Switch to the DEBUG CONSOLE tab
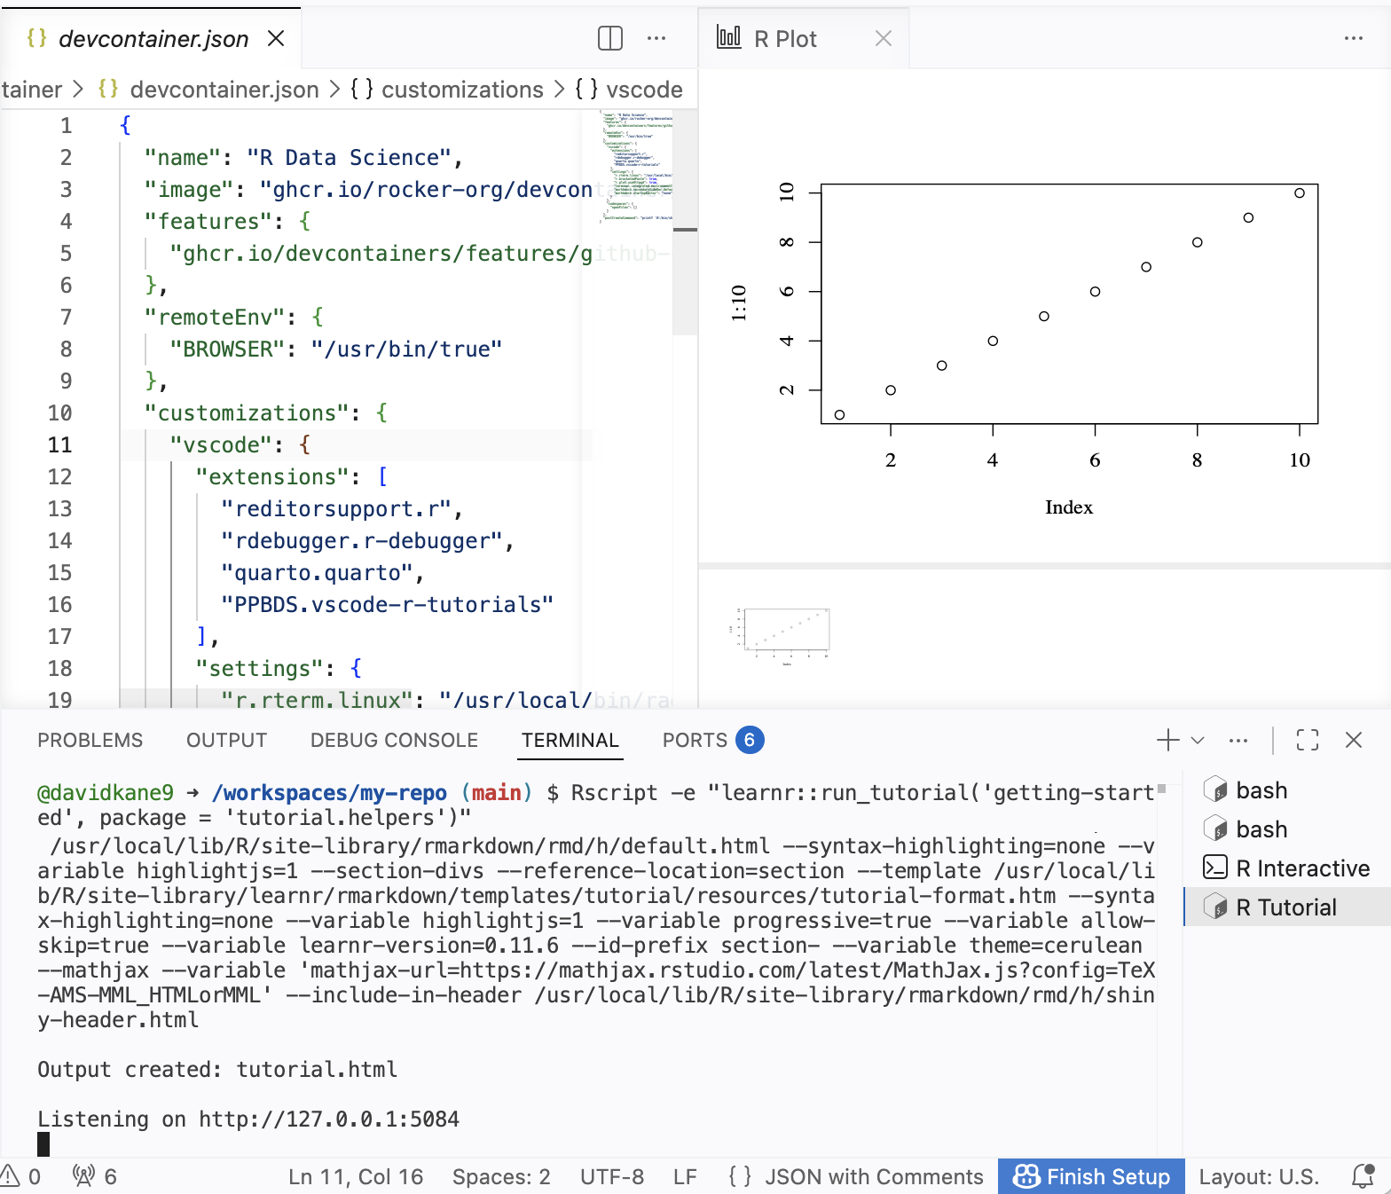 [394, 740]
